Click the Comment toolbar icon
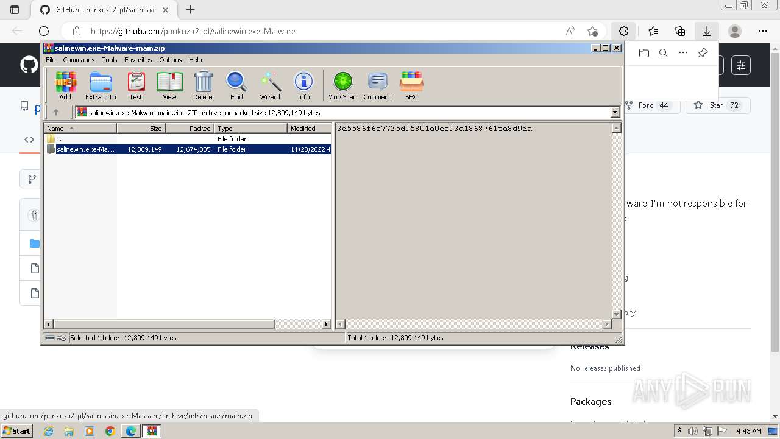Screen dimensions: 780x439 coord(377,85)
